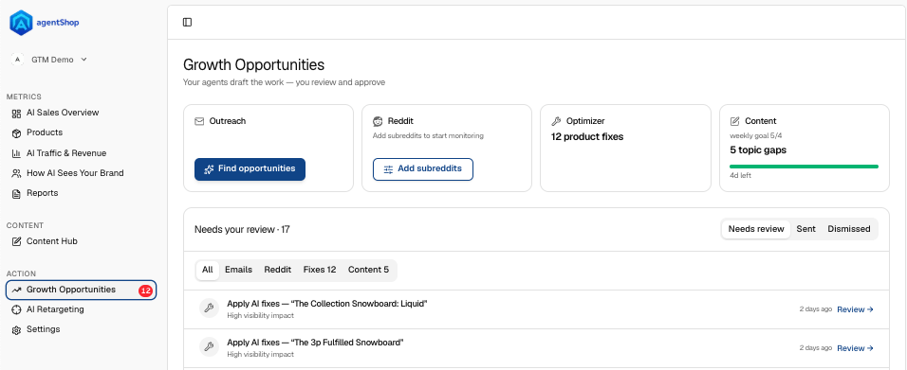Screen dimensions: 907x370
Task: Open the Products menu item
Action: [45, 132]
